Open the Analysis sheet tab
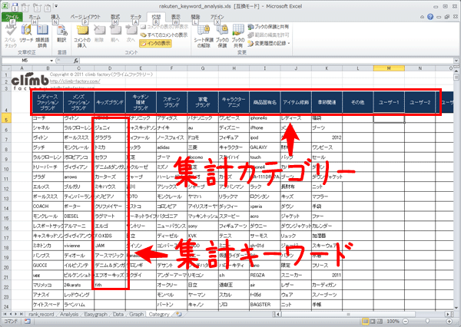The image size is (461, 327). point(69,314)
